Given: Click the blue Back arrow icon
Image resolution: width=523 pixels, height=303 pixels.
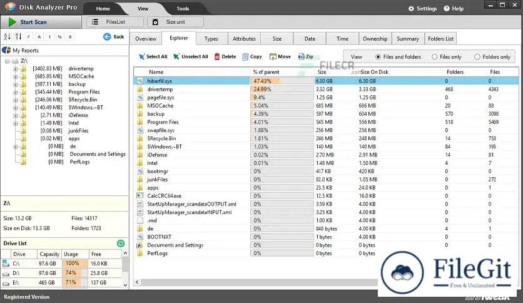Looking at the screenshot, I should (107, 37).
